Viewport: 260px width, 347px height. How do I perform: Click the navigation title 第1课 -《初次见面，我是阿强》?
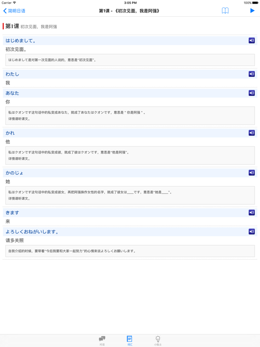point(129,11)
